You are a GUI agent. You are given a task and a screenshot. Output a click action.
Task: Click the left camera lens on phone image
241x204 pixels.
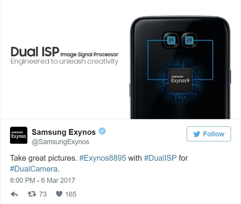point(171,40)
